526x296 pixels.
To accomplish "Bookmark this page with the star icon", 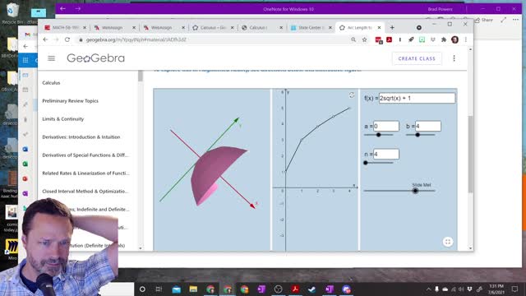I will [364, 39].
